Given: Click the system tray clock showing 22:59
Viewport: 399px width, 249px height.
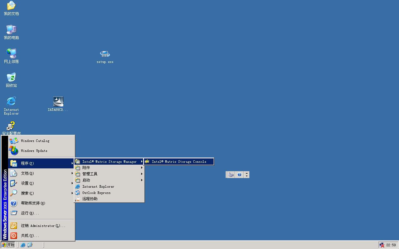Looking at the screenshot, I should click(x=391, y=245).
